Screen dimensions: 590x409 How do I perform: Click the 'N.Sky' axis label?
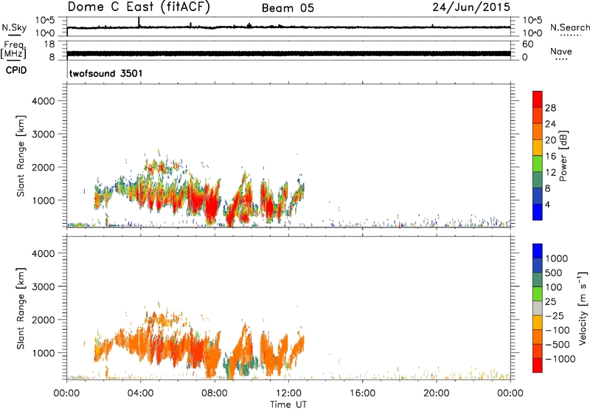pyautogui.click(x=14, y=28)
